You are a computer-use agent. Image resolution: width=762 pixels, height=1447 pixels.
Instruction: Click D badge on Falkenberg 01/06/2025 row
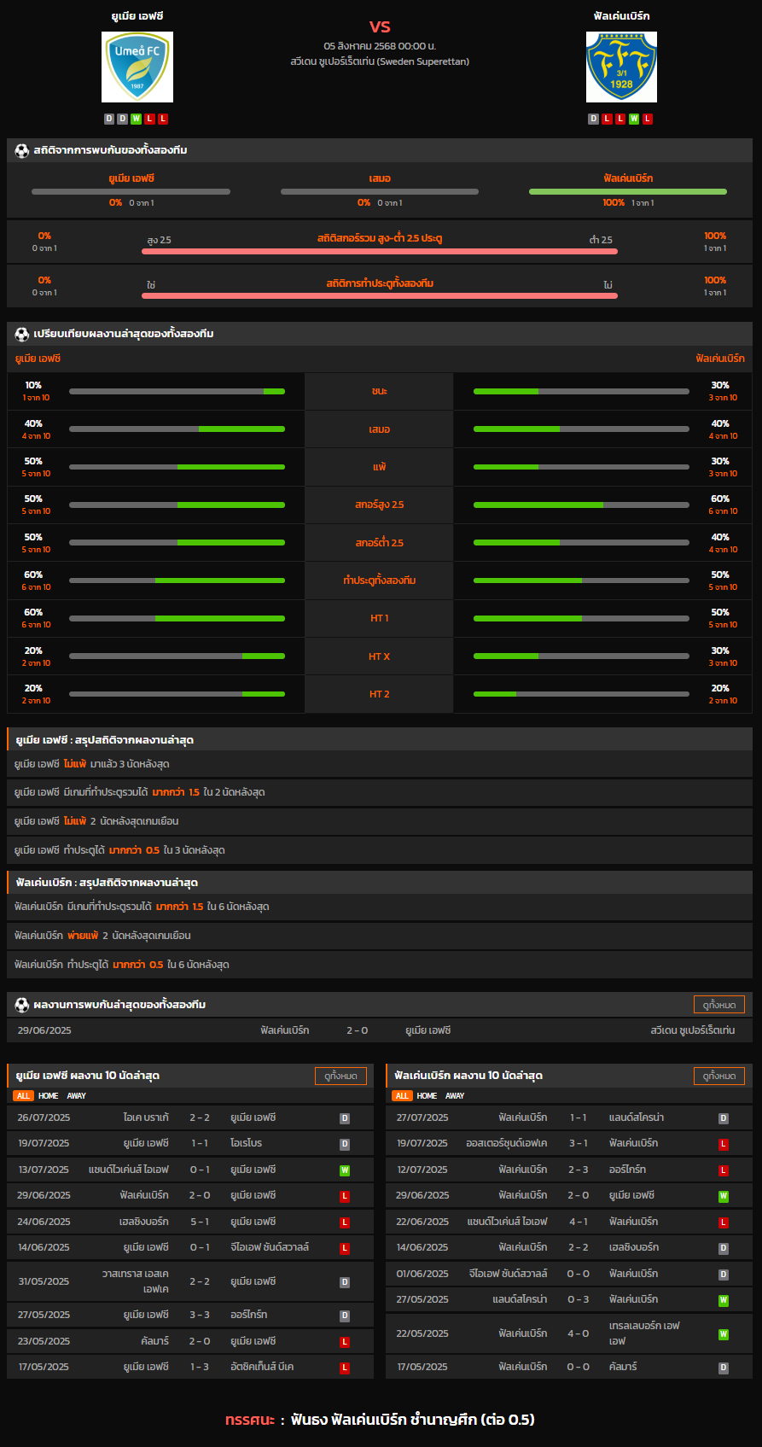(x=723, y=1275)
